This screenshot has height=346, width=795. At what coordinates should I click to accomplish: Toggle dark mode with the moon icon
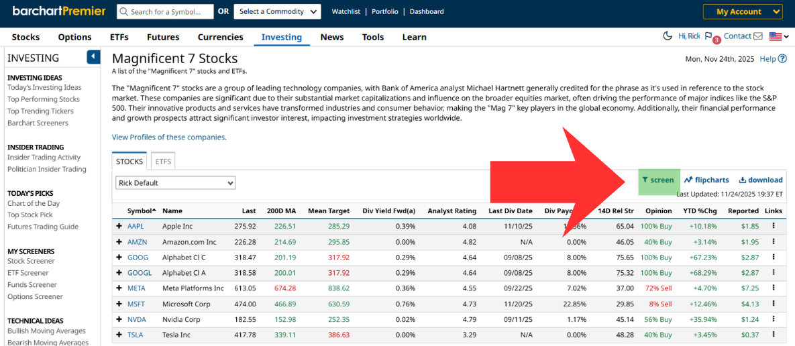pyautogui.click(x=668, y=36)
